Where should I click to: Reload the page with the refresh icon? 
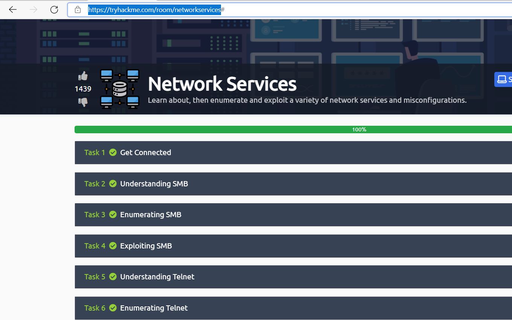[54, 9]
